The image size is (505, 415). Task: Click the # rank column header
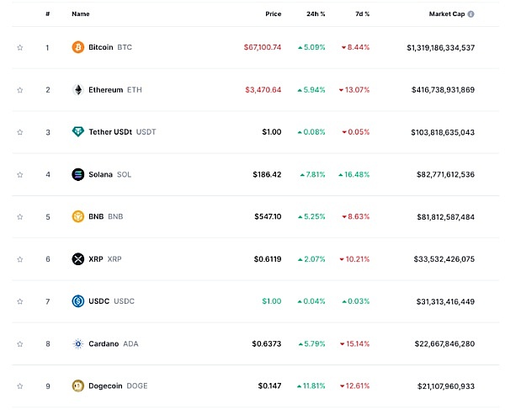(47, 14)
